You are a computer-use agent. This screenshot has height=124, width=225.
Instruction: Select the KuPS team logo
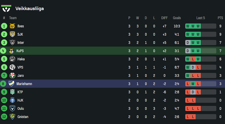[x=11, y=51]
